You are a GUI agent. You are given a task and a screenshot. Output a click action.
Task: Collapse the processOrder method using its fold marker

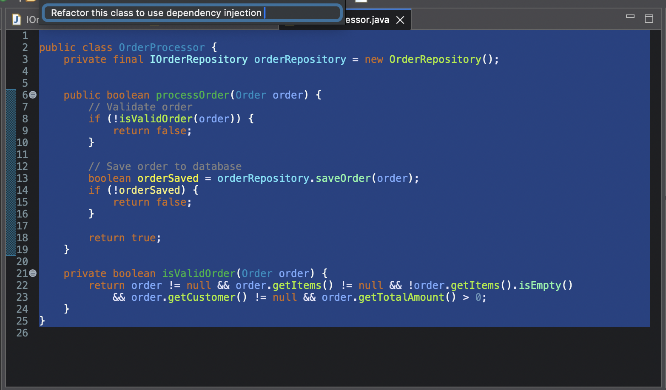click(x=33, y=95)
